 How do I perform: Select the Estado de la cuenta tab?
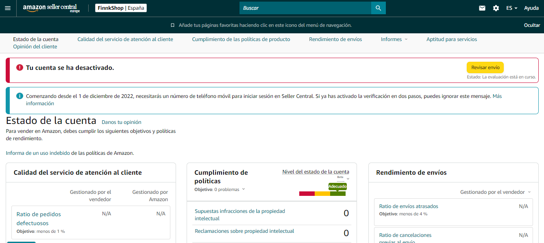click(36, 39)
